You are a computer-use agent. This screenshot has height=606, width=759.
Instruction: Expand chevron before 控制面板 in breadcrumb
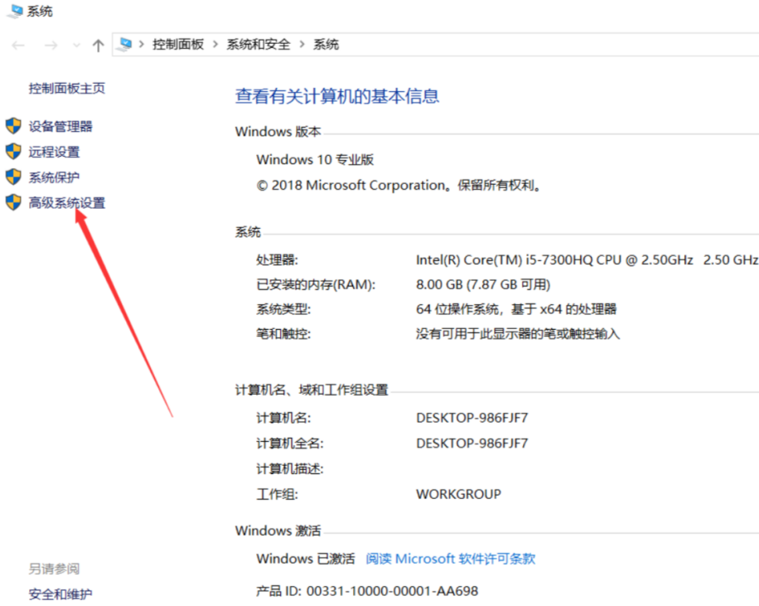(x=142, y=44)
